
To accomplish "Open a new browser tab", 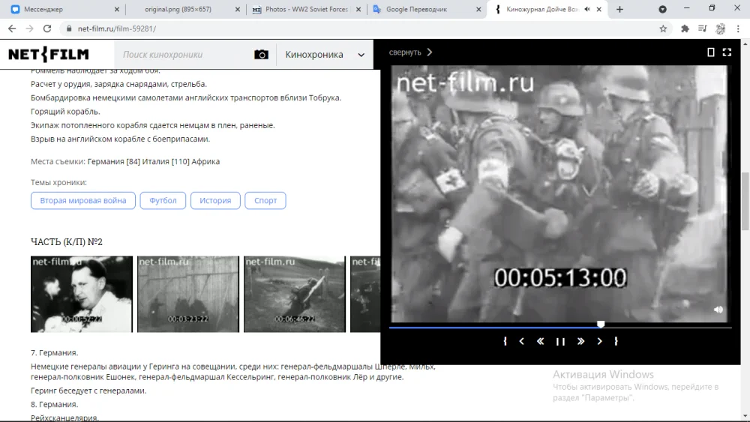I will tap(619, 9).
